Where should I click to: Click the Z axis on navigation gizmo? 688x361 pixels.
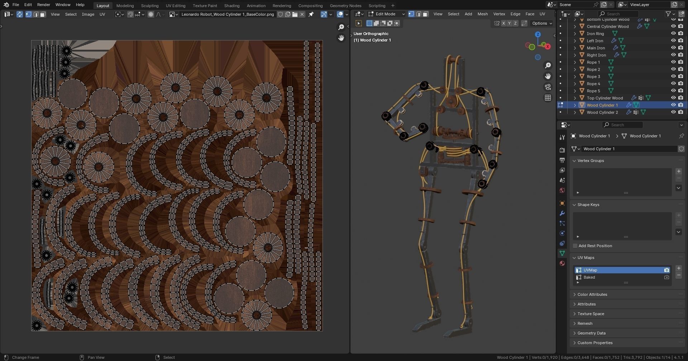tap(538, 34)
